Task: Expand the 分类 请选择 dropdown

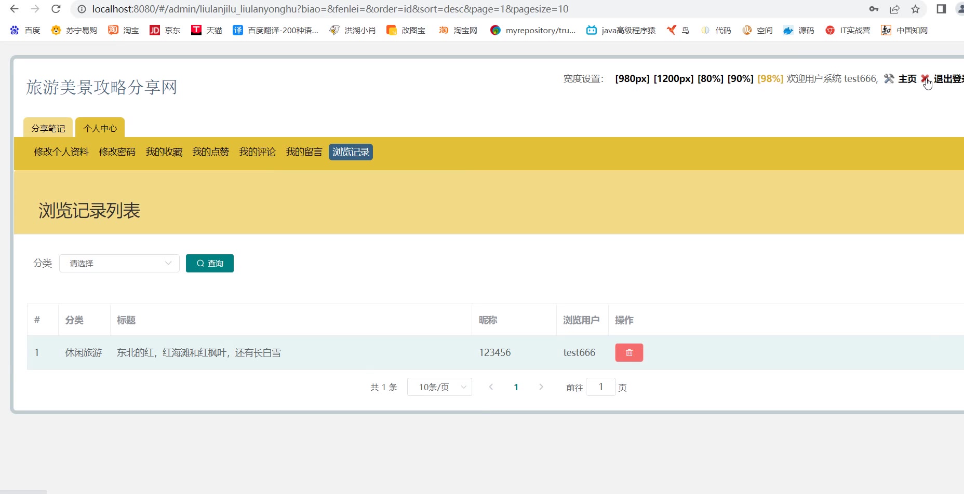Action: 119,263
